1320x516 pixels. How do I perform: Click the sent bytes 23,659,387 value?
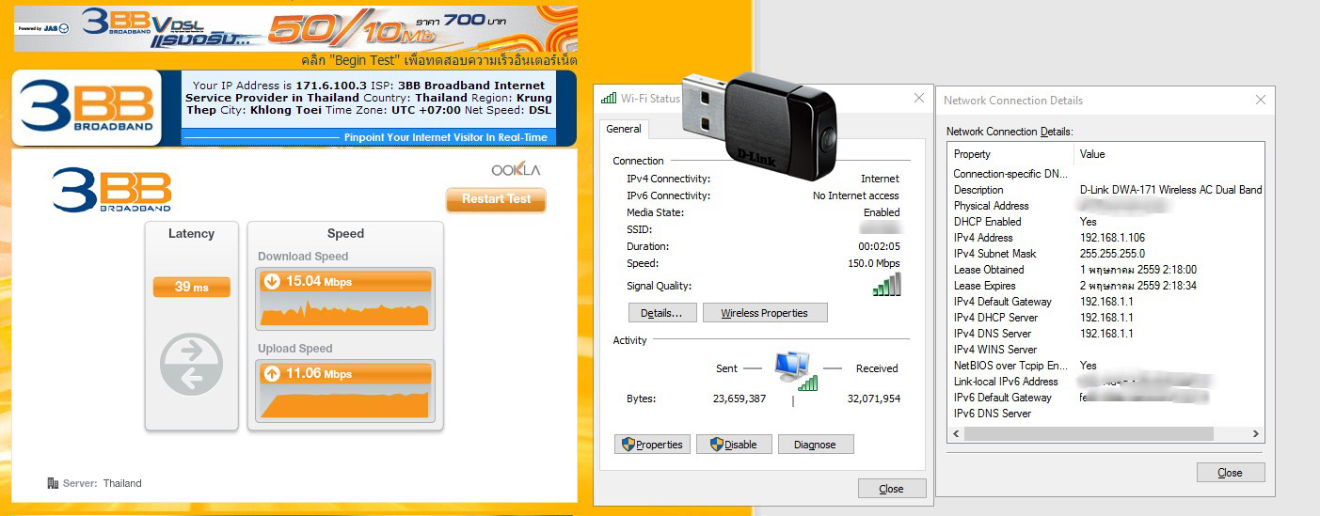[x=740, y=399]
